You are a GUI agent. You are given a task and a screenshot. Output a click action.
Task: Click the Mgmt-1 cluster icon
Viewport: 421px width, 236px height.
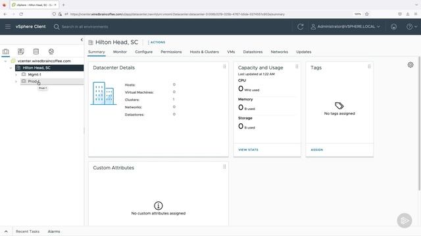coord(24,74)
